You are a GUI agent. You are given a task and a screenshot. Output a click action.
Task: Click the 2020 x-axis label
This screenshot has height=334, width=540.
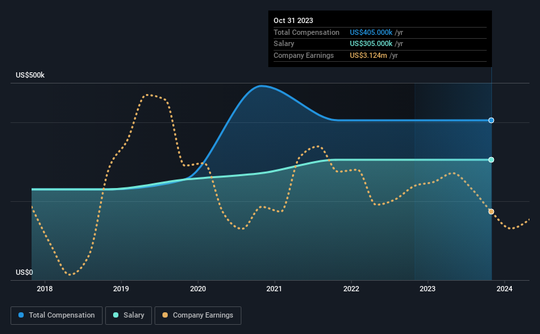tap(198, 289)
